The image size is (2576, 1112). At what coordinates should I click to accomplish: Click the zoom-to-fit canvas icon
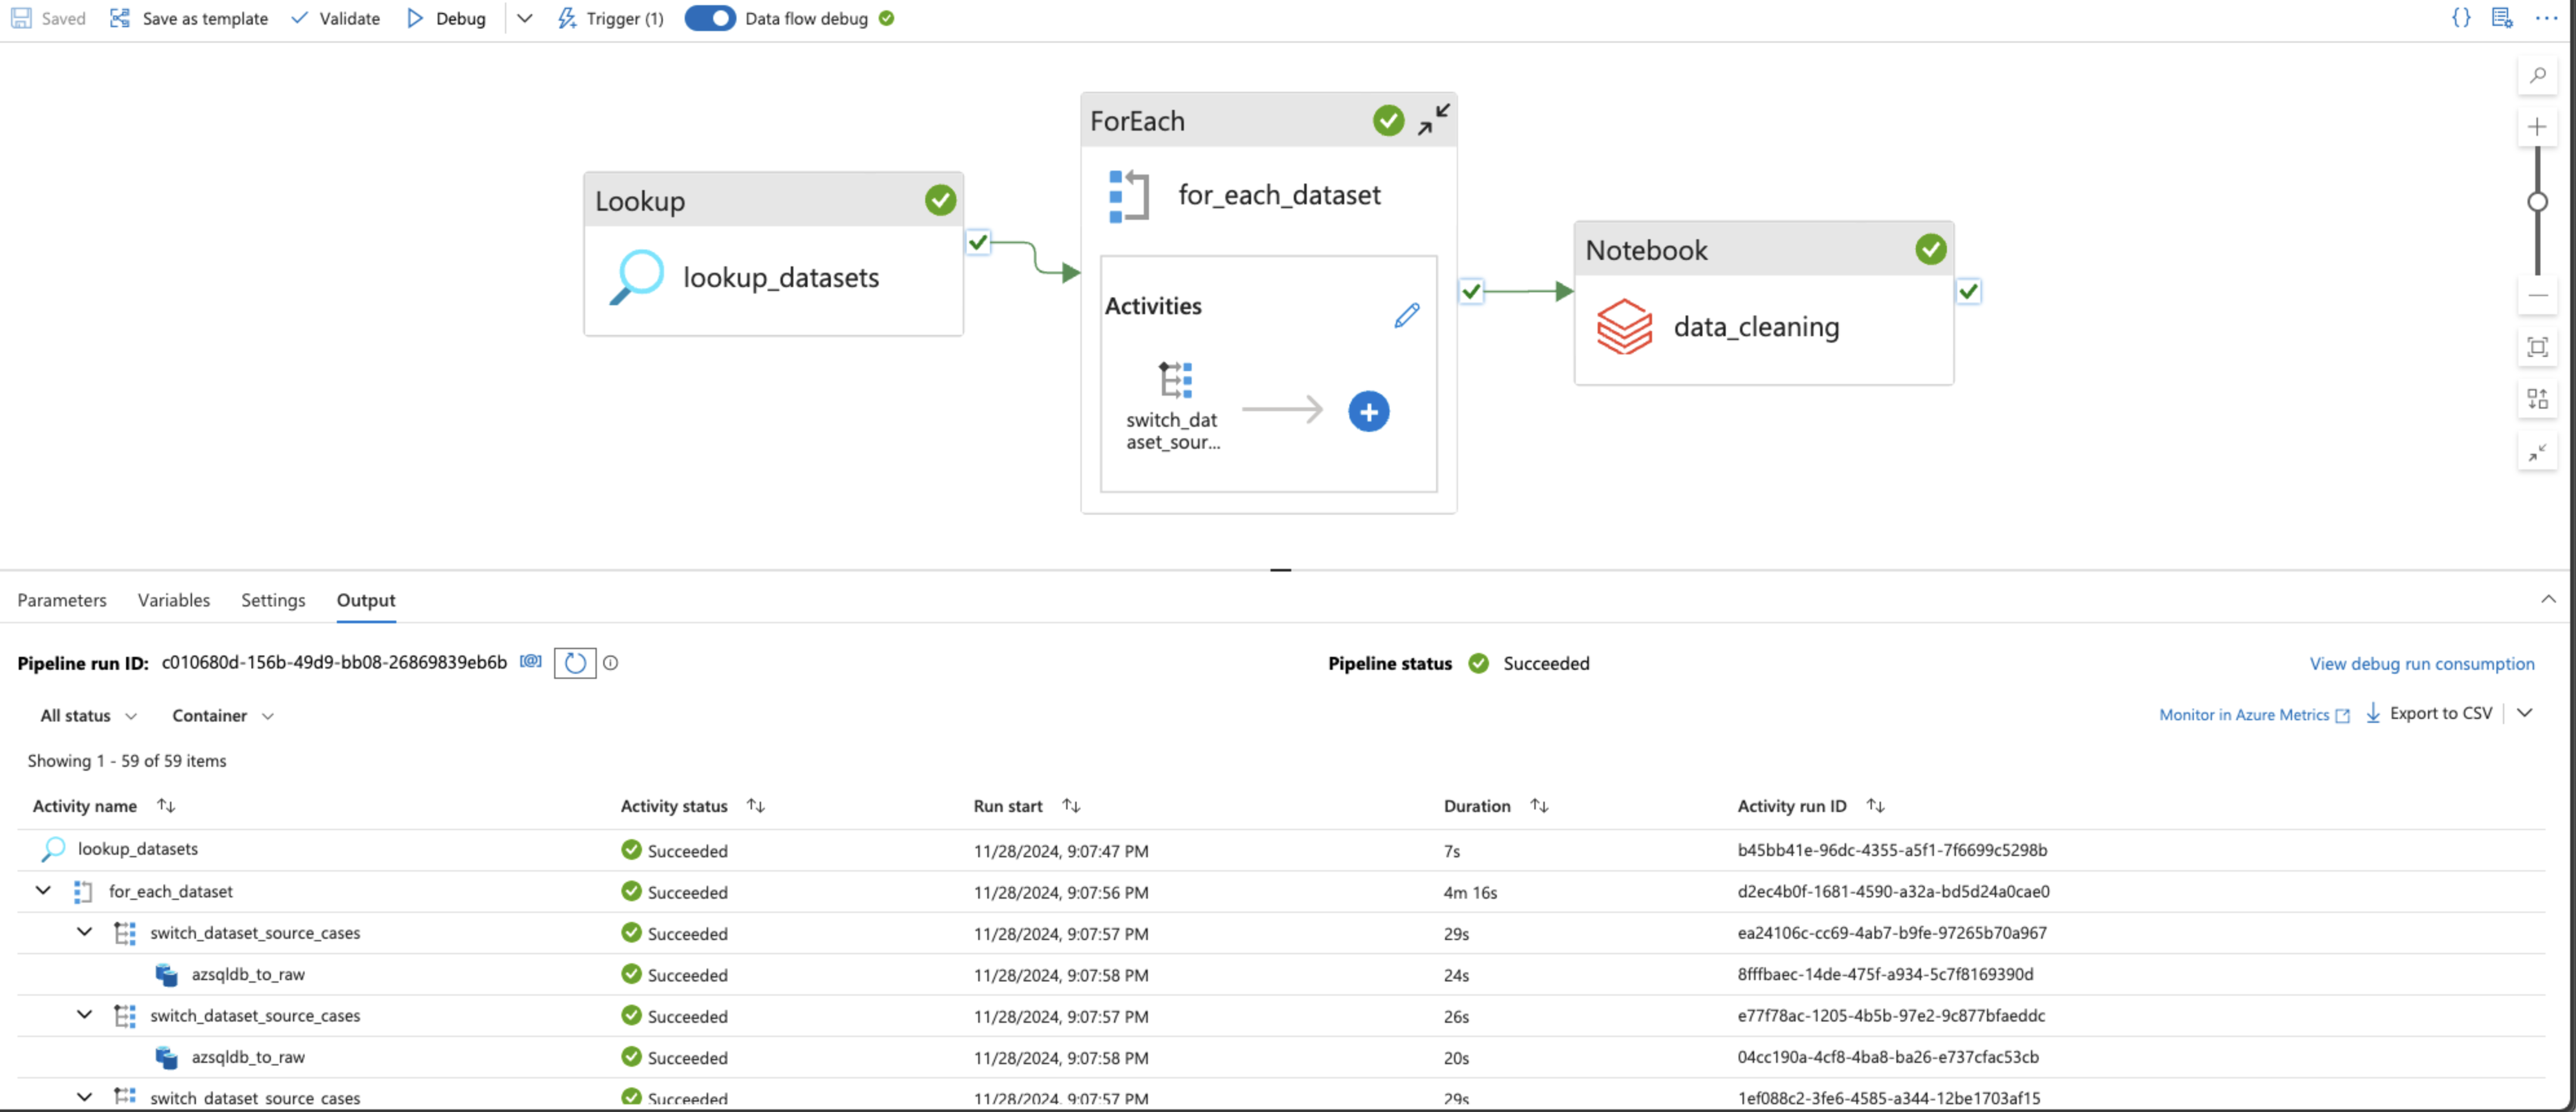point(2537,347)
